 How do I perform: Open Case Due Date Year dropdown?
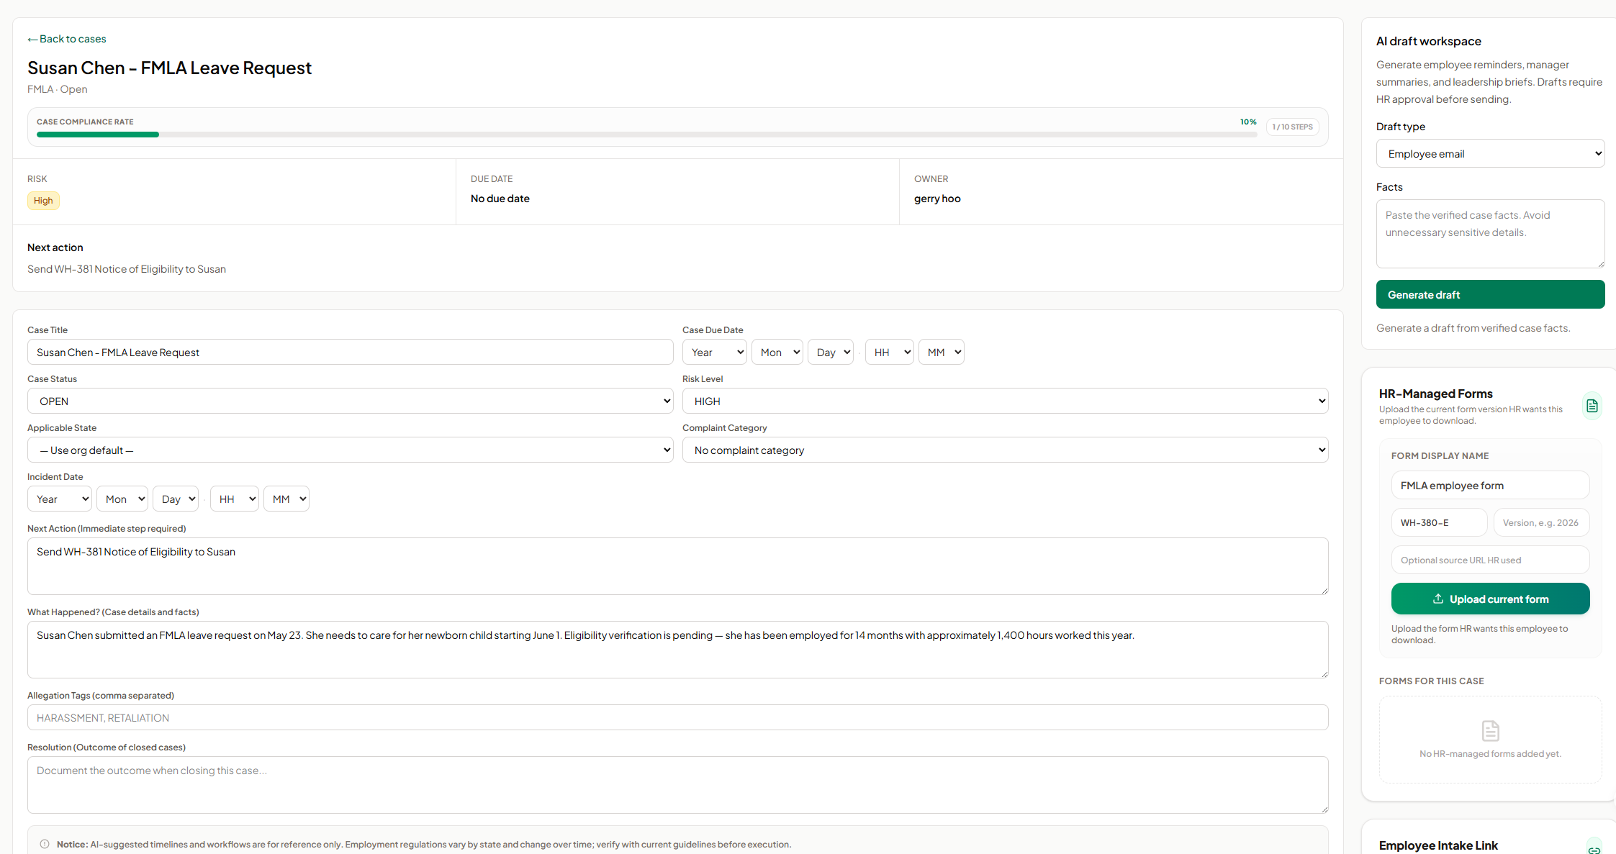pyautogui.click(x=714, y=352)
